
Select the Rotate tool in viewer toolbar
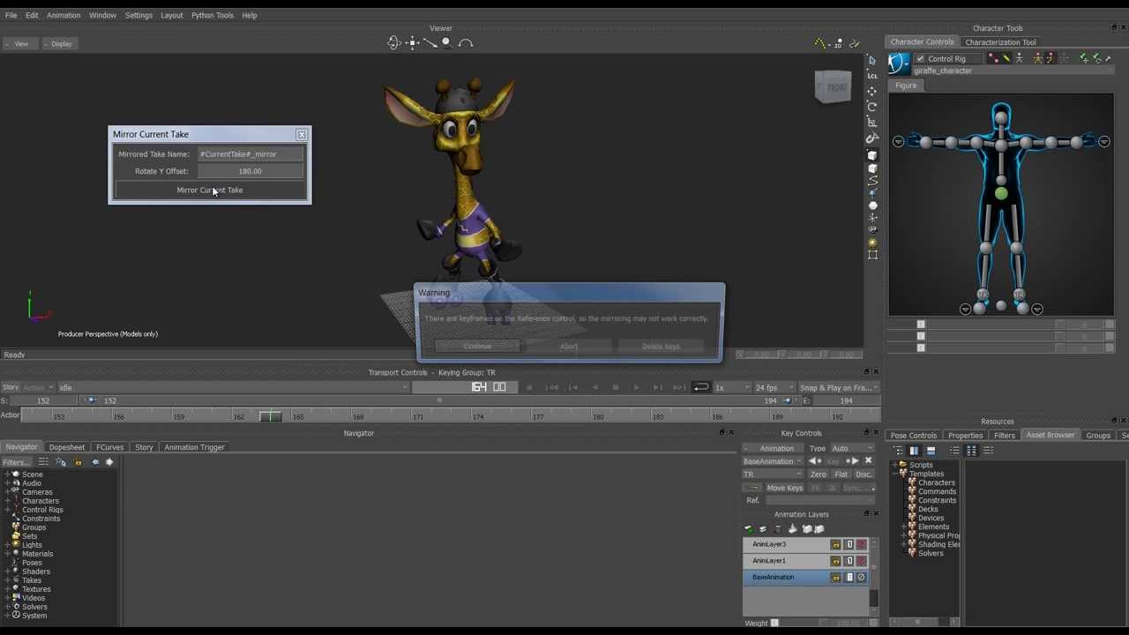click(x=871, y=106)
